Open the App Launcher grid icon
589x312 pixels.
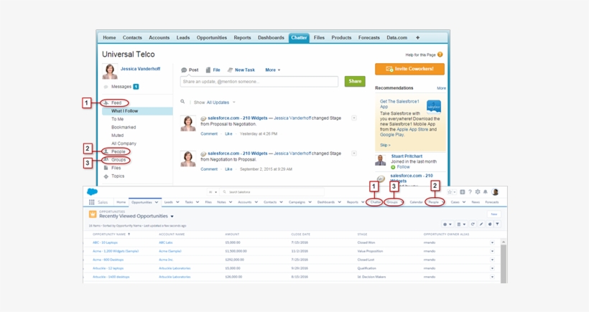[x=92, y=202]
